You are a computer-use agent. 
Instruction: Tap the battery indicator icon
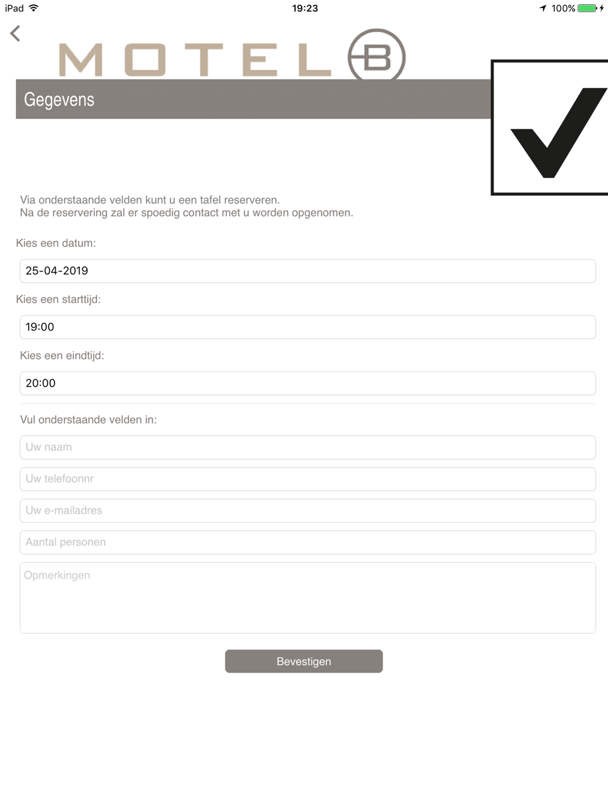click(x=587, y=8)
